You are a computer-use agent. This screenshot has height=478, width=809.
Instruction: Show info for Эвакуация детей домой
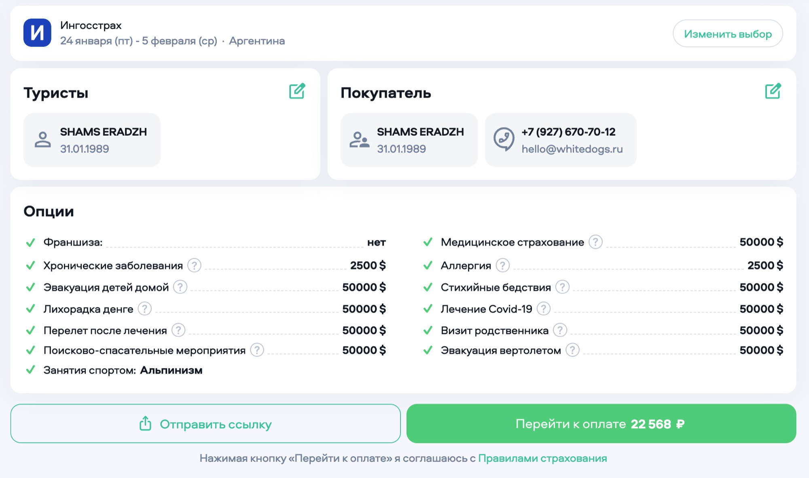pos(180,287)
